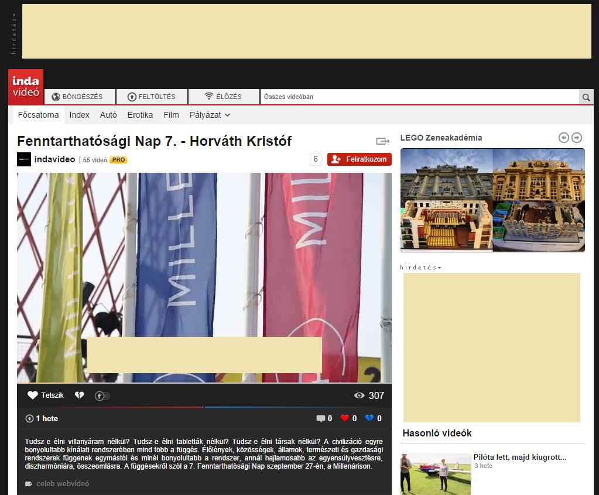Select the Főcsatorna tab
Image resolution: width=599 pixels, height=495 pixels.
[38, 115]
